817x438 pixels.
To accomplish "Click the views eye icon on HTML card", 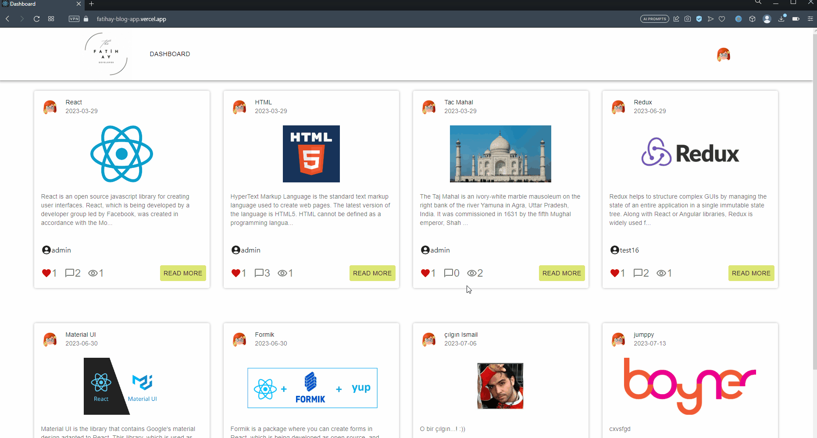I will click(x=282, y=273).
